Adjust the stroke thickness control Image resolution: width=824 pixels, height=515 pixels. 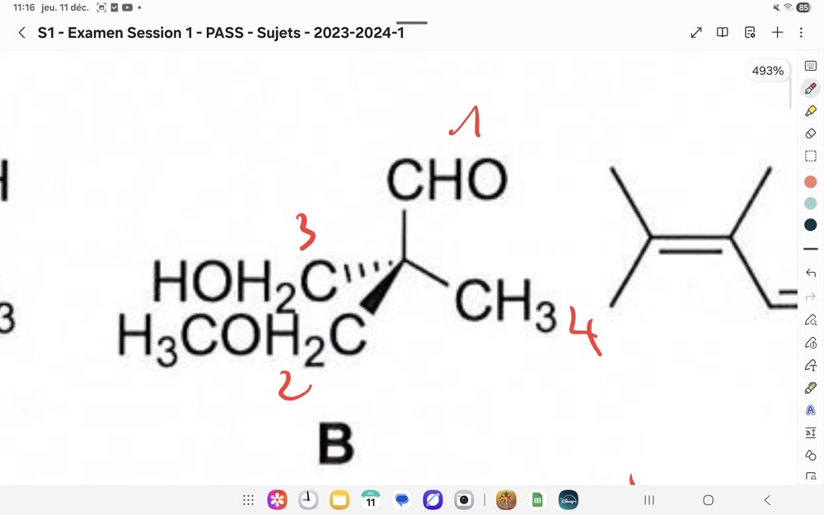click(x=810, y=247)
